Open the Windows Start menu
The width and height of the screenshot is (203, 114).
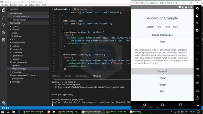click(x=2, y=112)
